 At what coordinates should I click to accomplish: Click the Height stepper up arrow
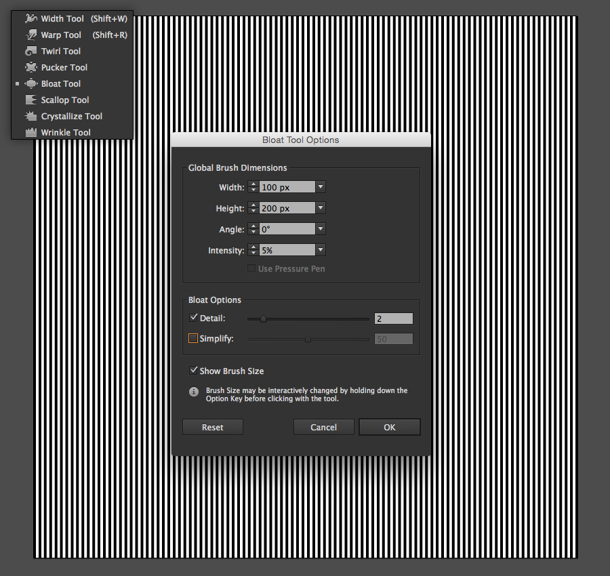click(x=252, y=205)
